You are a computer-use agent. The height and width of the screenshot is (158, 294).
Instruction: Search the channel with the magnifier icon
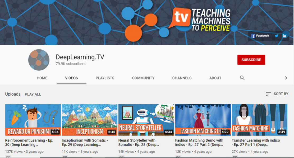(242, 78)
